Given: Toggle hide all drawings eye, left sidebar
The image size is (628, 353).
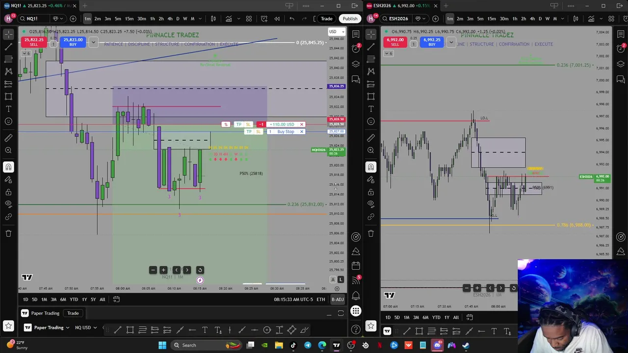Looking at the screenshot, I should (x=8, y=203).
